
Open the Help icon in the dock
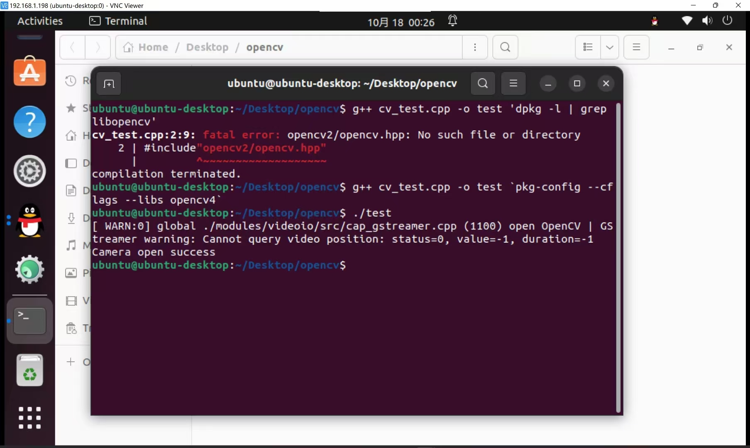[x=29, y=122]
